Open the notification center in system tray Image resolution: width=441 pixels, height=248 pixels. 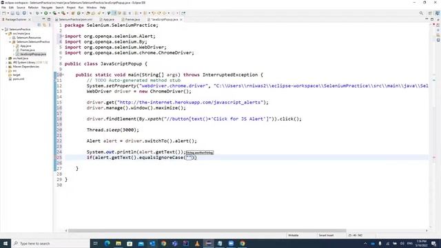(x=434, y=243)
